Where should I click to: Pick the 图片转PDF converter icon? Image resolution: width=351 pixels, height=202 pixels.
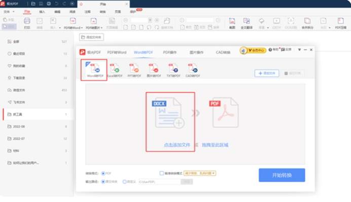(x=153, y=69)
